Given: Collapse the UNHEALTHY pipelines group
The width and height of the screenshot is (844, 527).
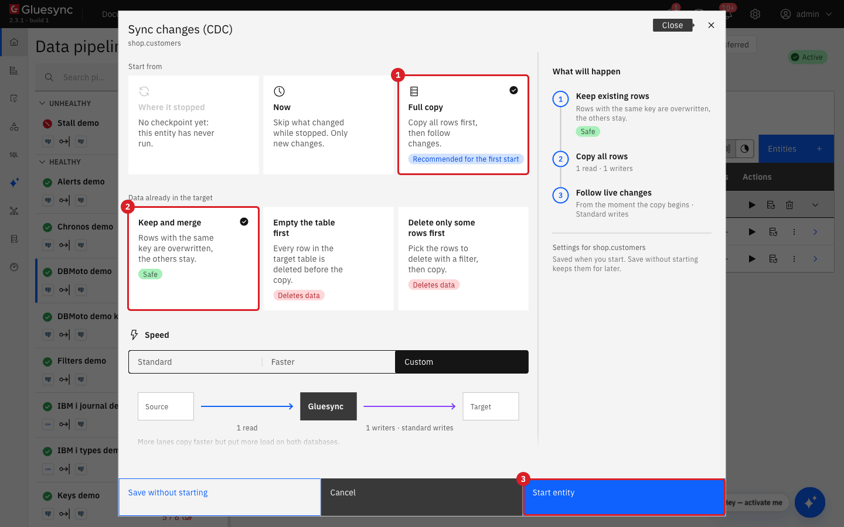Looking at the screenshot, I should (x=42, y=104).
